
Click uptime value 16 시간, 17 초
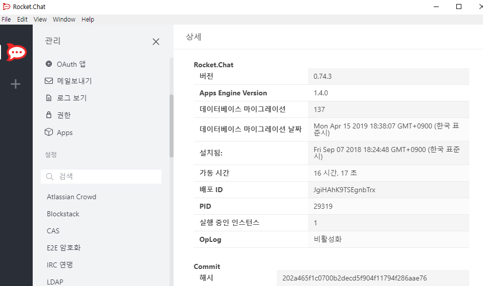point(335,173)
